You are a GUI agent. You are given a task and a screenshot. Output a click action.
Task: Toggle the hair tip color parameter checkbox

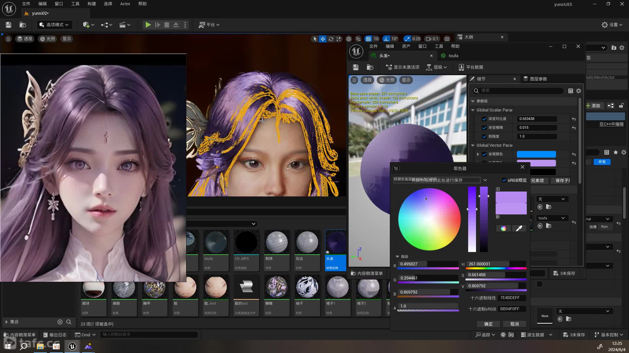click(x=484, y=154)
